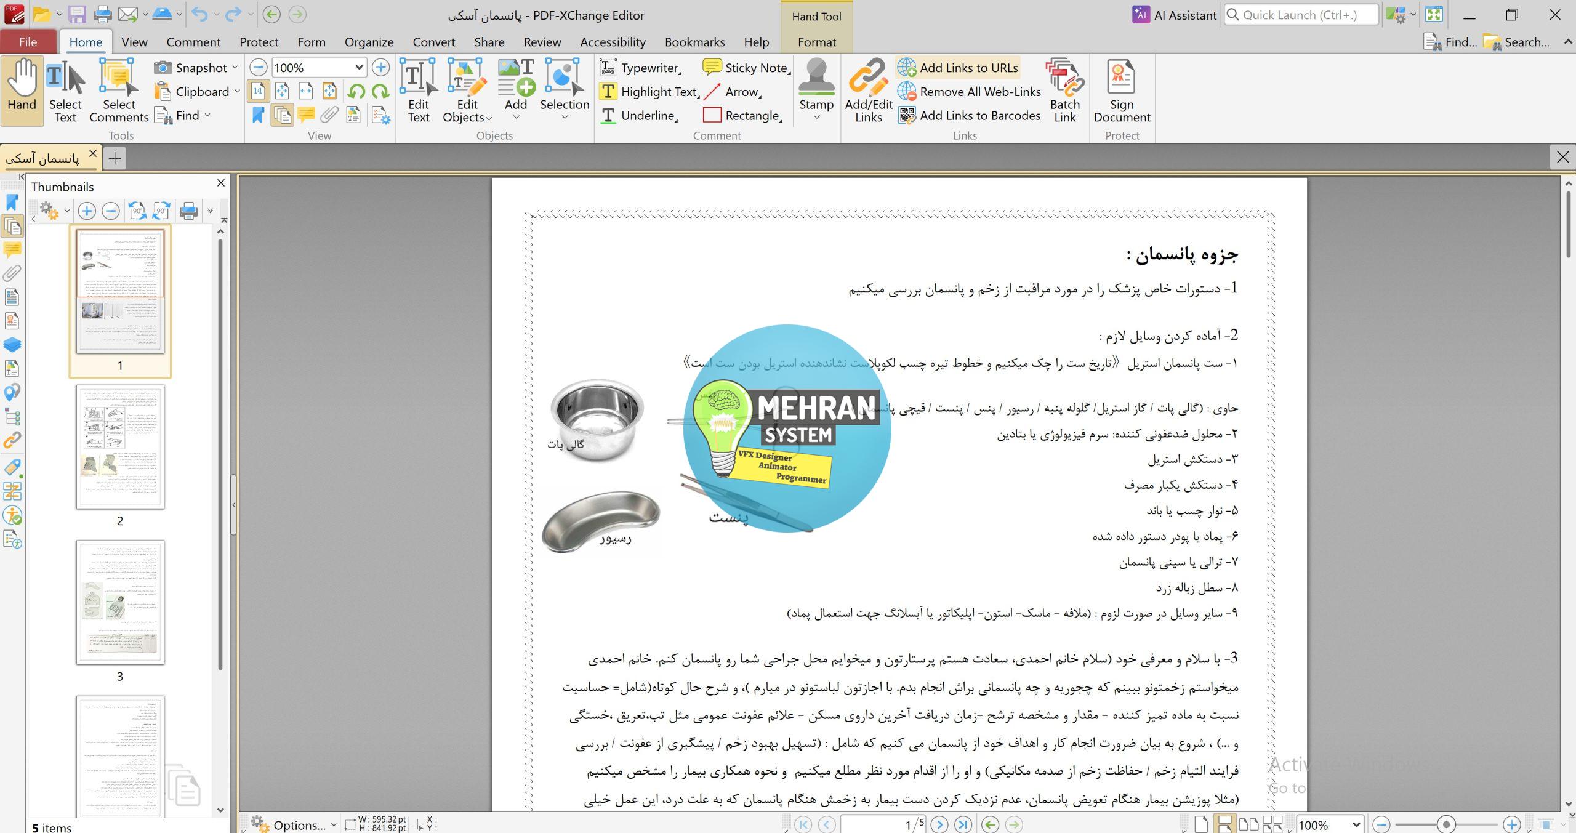Click Add Links to Barcodes
1576x833 pixels.
(x=969, y=116)
